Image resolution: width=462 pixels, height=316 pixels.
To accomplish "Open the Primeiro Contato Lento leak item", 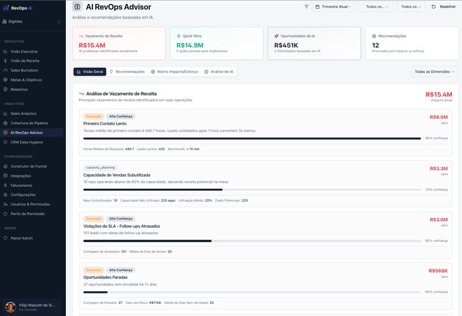I will pos(266,133).
